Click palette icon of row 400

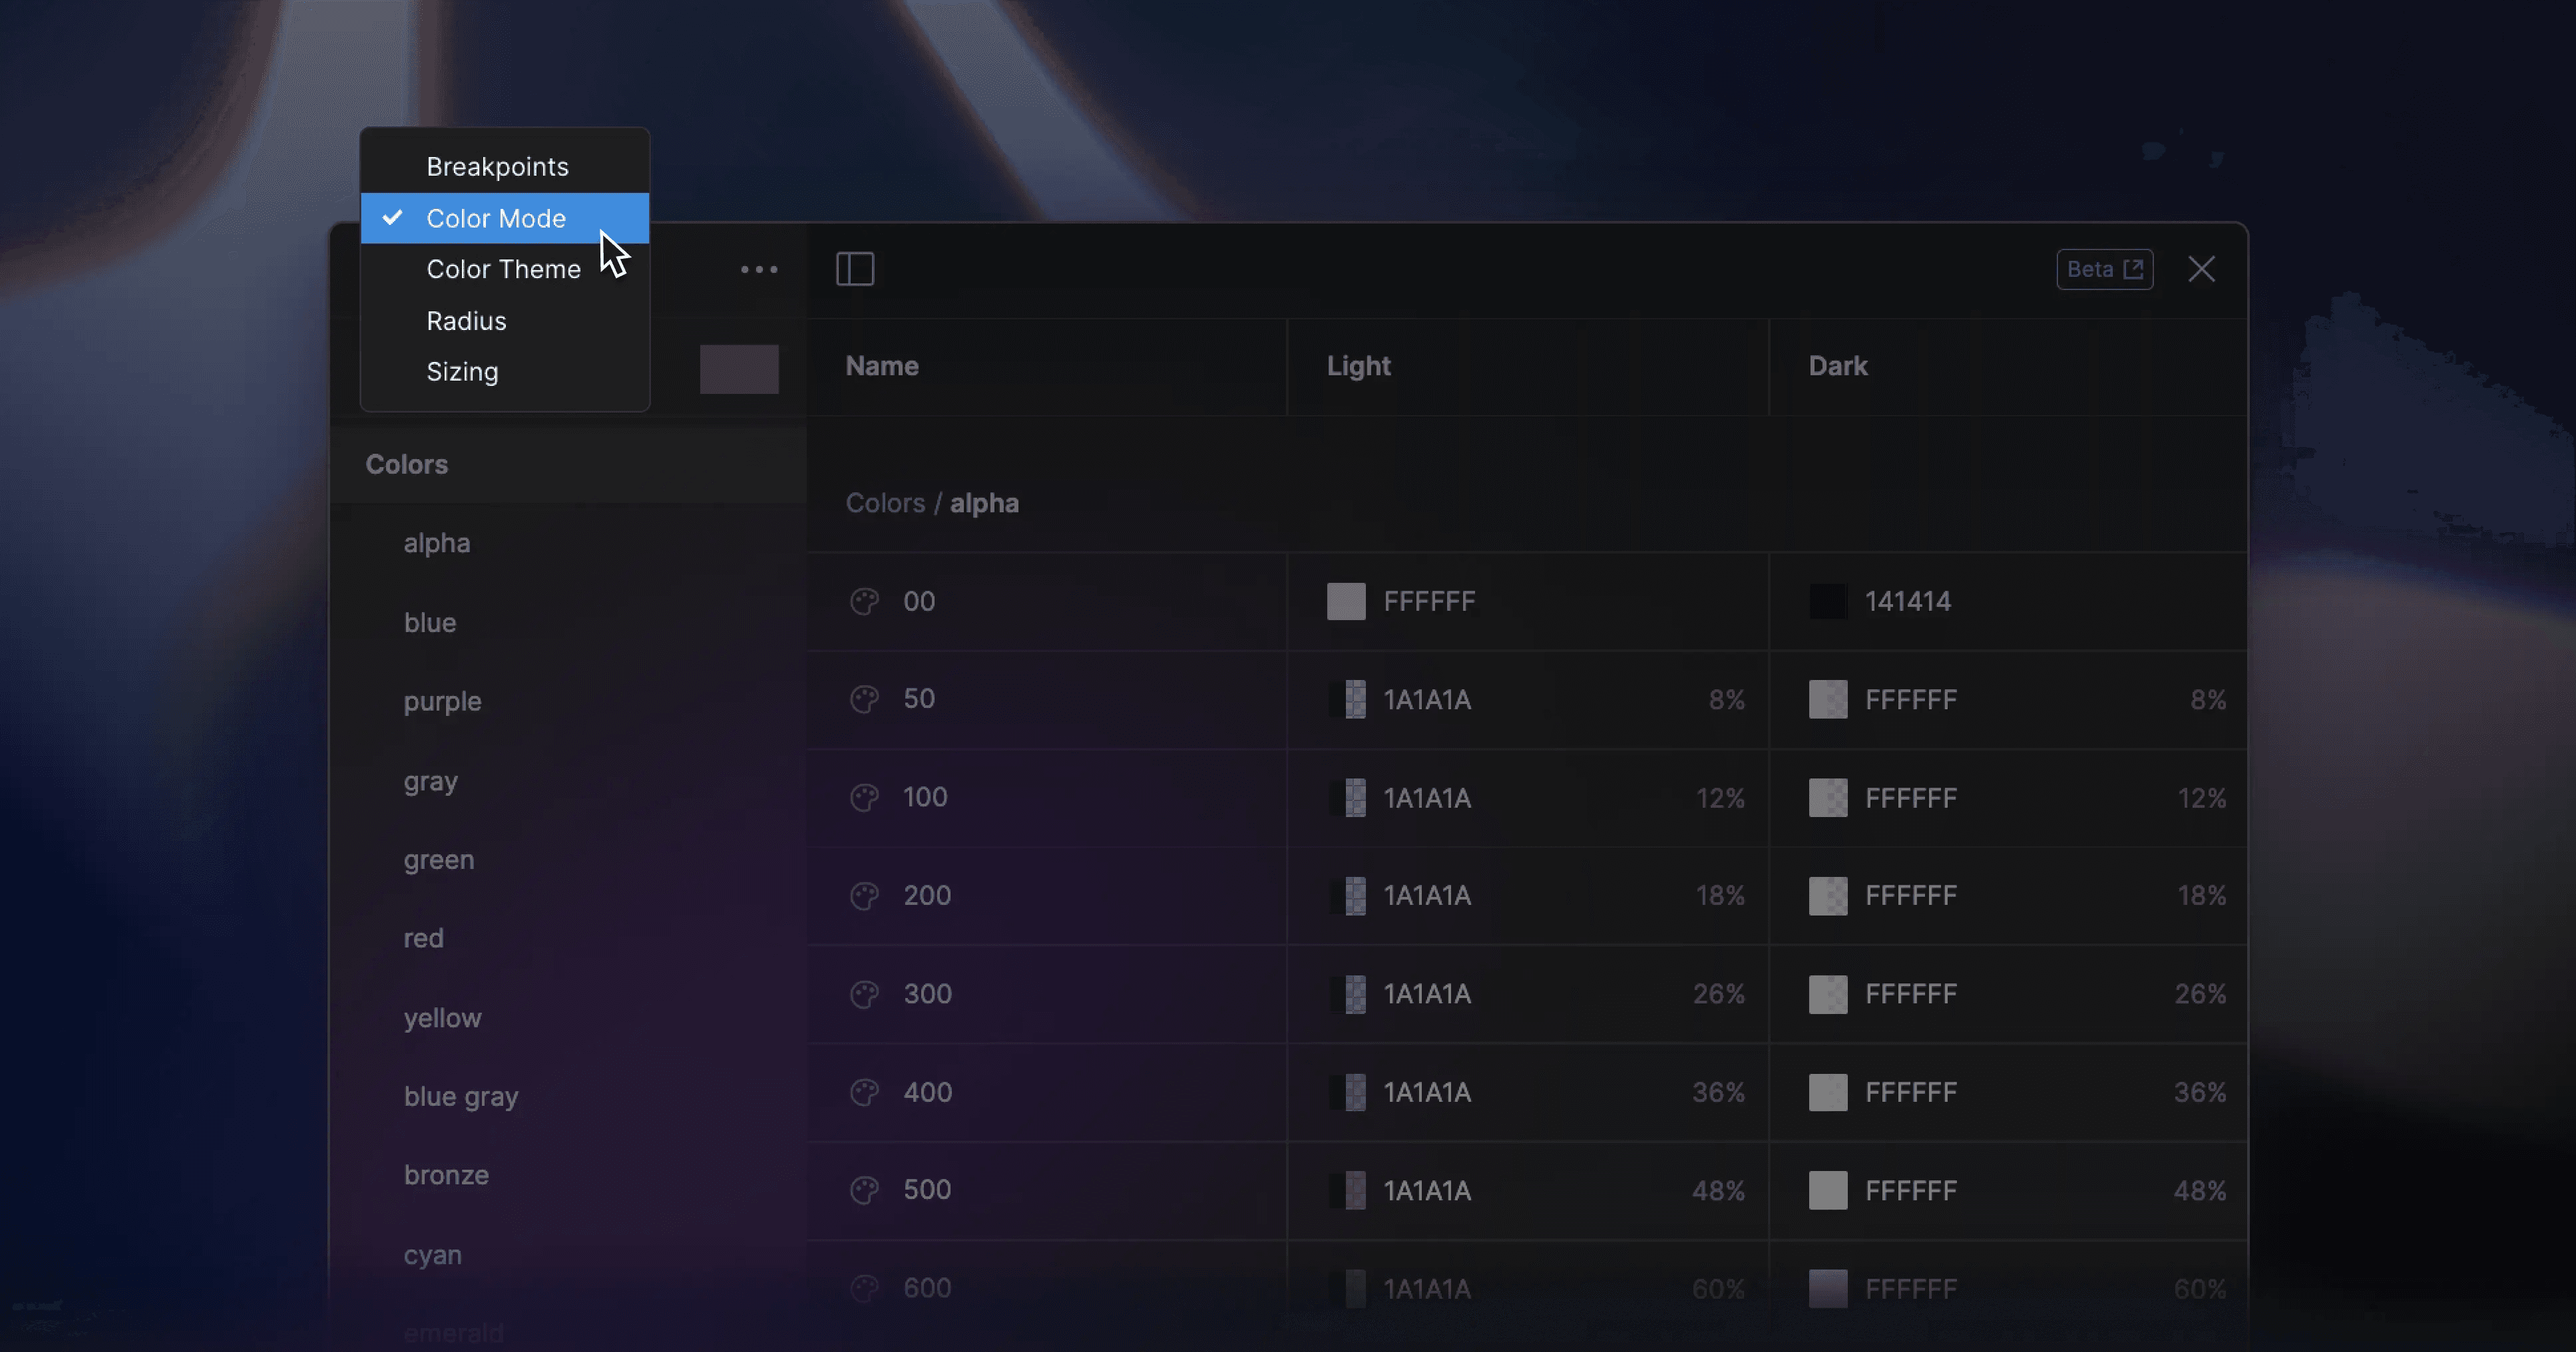[864, 1093]
